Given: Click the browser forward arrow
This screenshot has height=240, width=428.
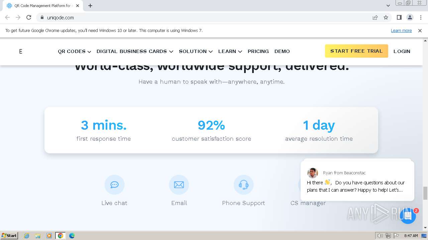Looking at the screenshot, I should (18, 17).
